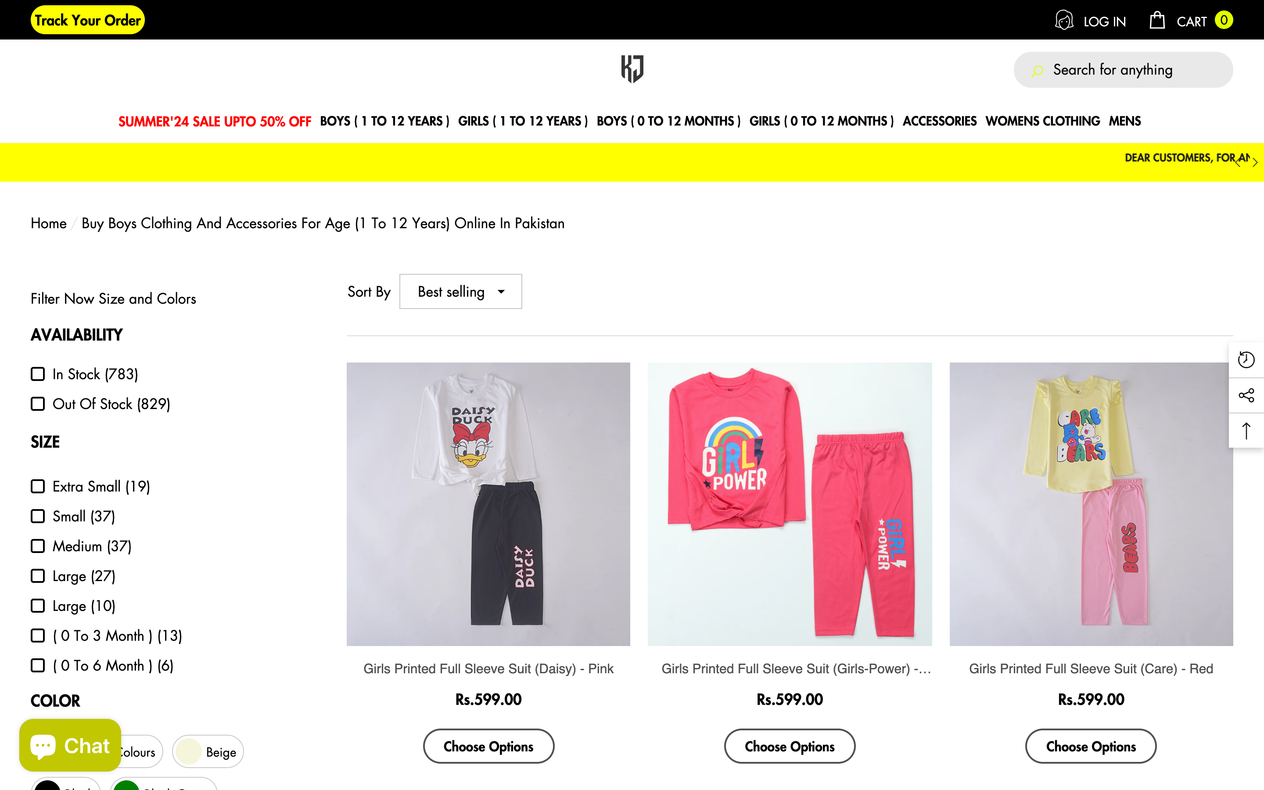This screenshot has height=790, width=1264.
Task: Select the Beige color swatch
Action: click(208, 751)
